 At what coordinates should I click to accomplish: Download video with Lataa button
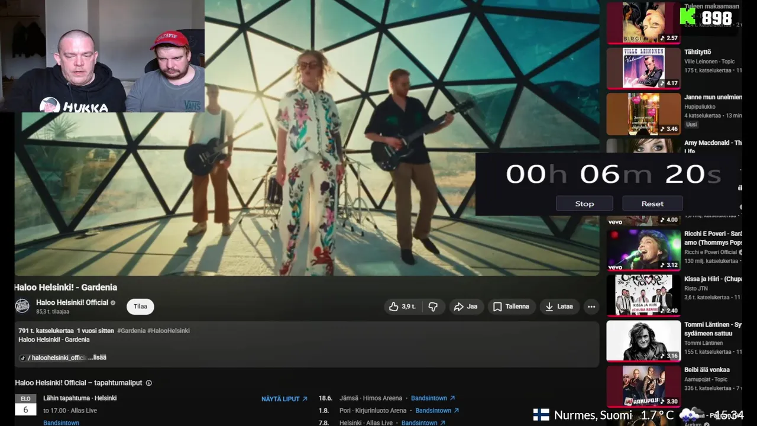pyautogui.click(x=559, y=306)
